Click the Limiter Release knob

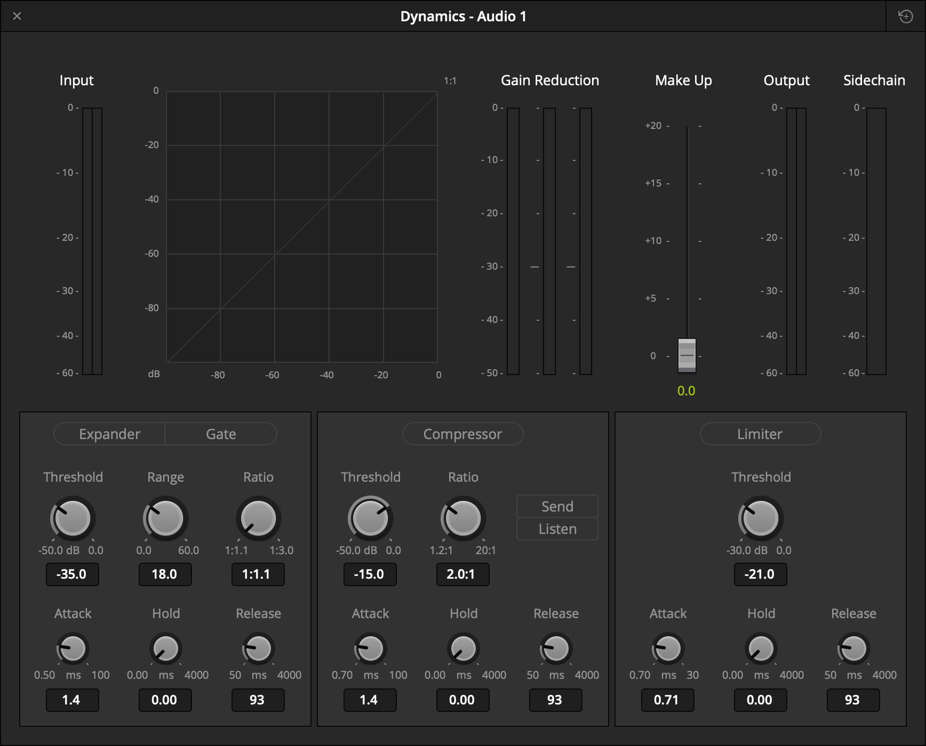tap(854, 648)
